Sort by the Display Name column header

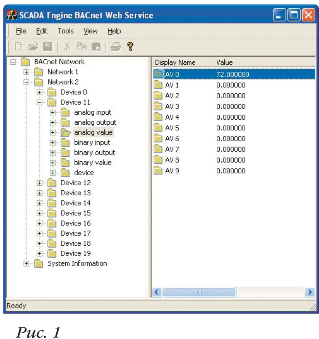182,62
